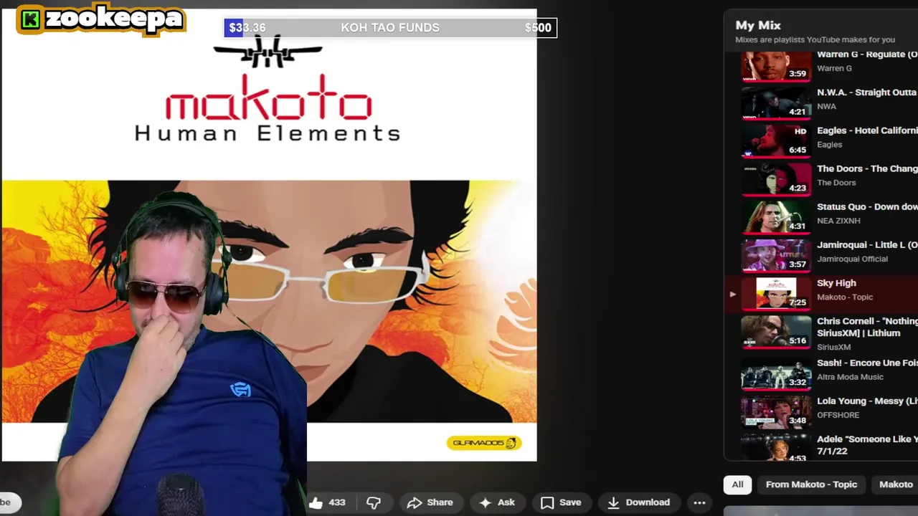Click the OFFSHORE channel name
918x516 pixels.
[x=838, y=415]
